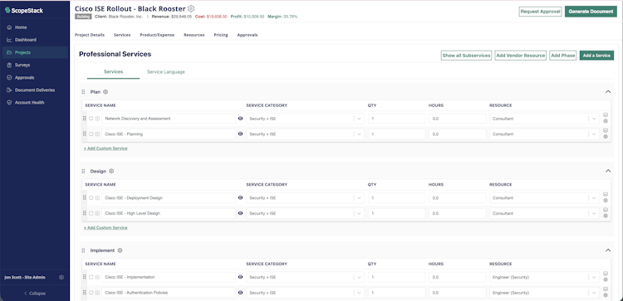Grab drag handle of Plan phase

[83, 92]
